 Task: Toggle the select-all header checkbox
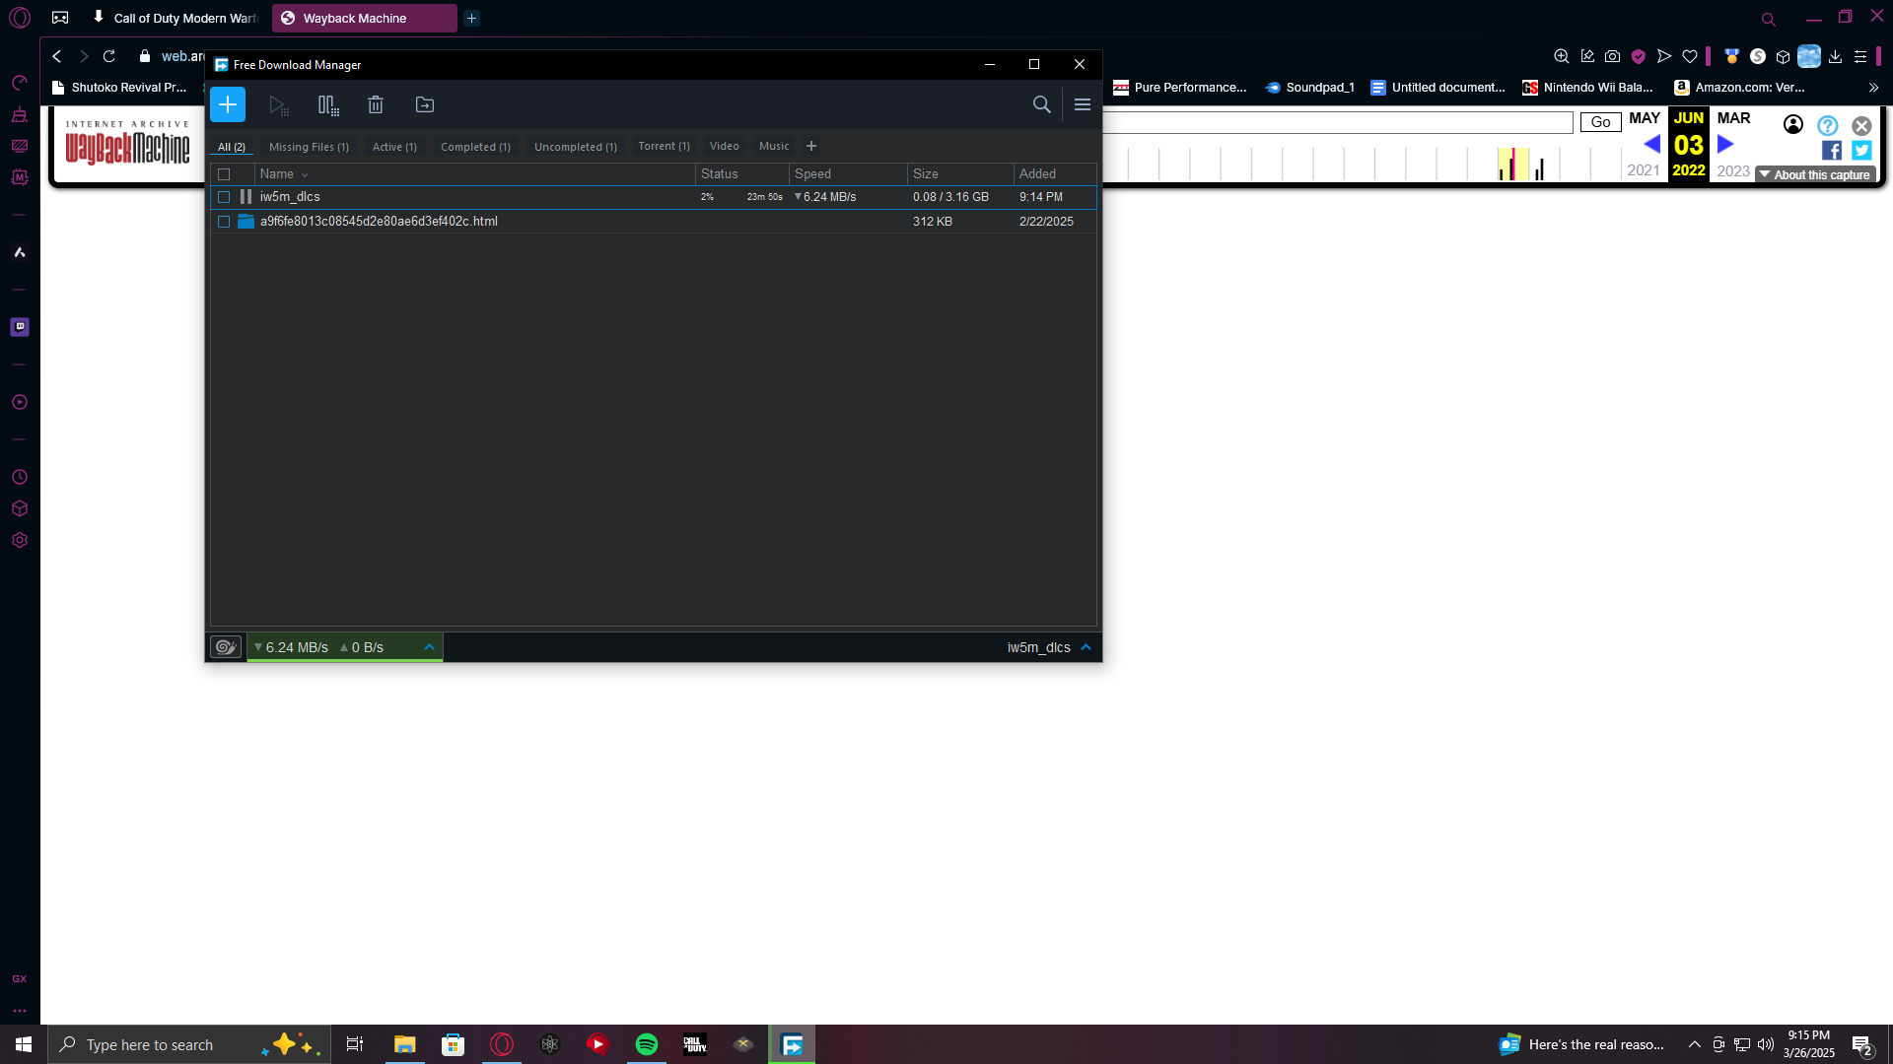click(224, 174)
